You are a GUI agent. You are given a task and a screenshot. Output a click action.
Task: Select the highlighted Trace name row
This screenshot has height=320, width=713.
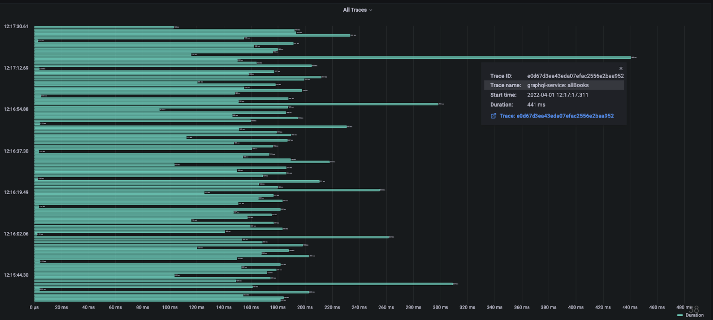click(x=553, y=85)
